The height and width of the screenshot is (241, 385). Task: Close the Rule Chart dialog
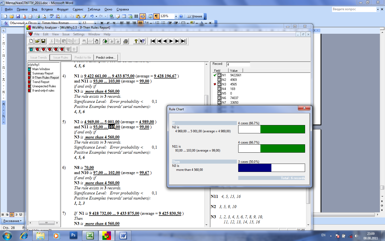click(x=304, y=108)
